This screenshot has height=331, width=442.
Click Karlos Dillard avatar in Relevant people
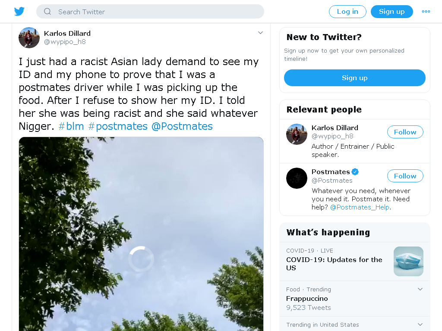[297, 134]
